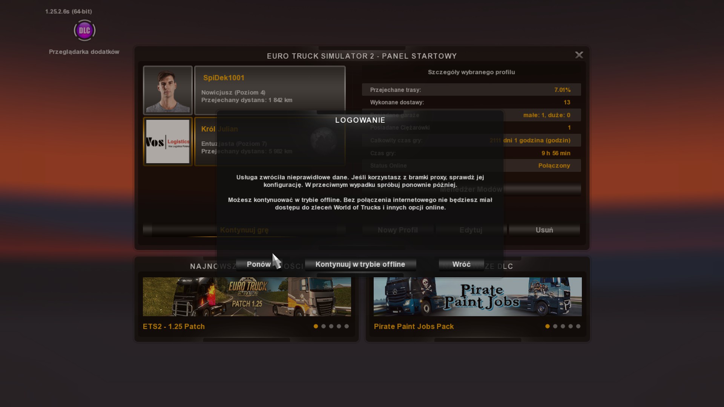Image resolution: width=724 pixels, height=407 pixels.
Task: Open Pirate Paint Jobs DLC banner
Action: coord(477,297)
